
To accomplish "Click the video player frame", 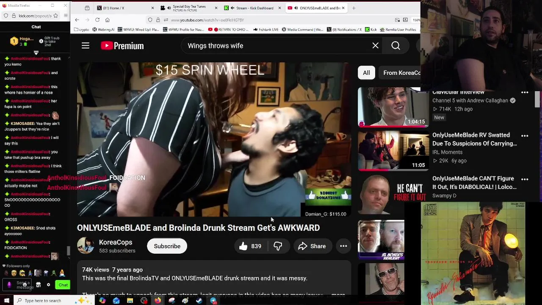I will point(214,139).
